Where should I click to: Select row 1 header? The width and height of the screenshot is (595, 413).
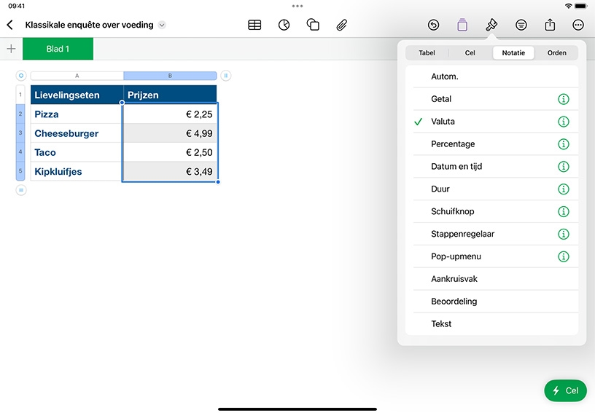point(20,95)
